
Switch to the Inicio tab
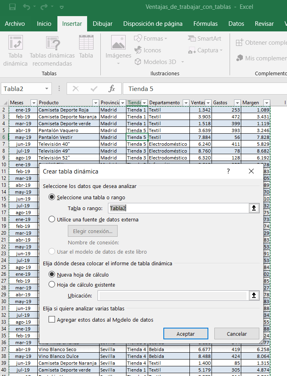(x=44, y=24)
